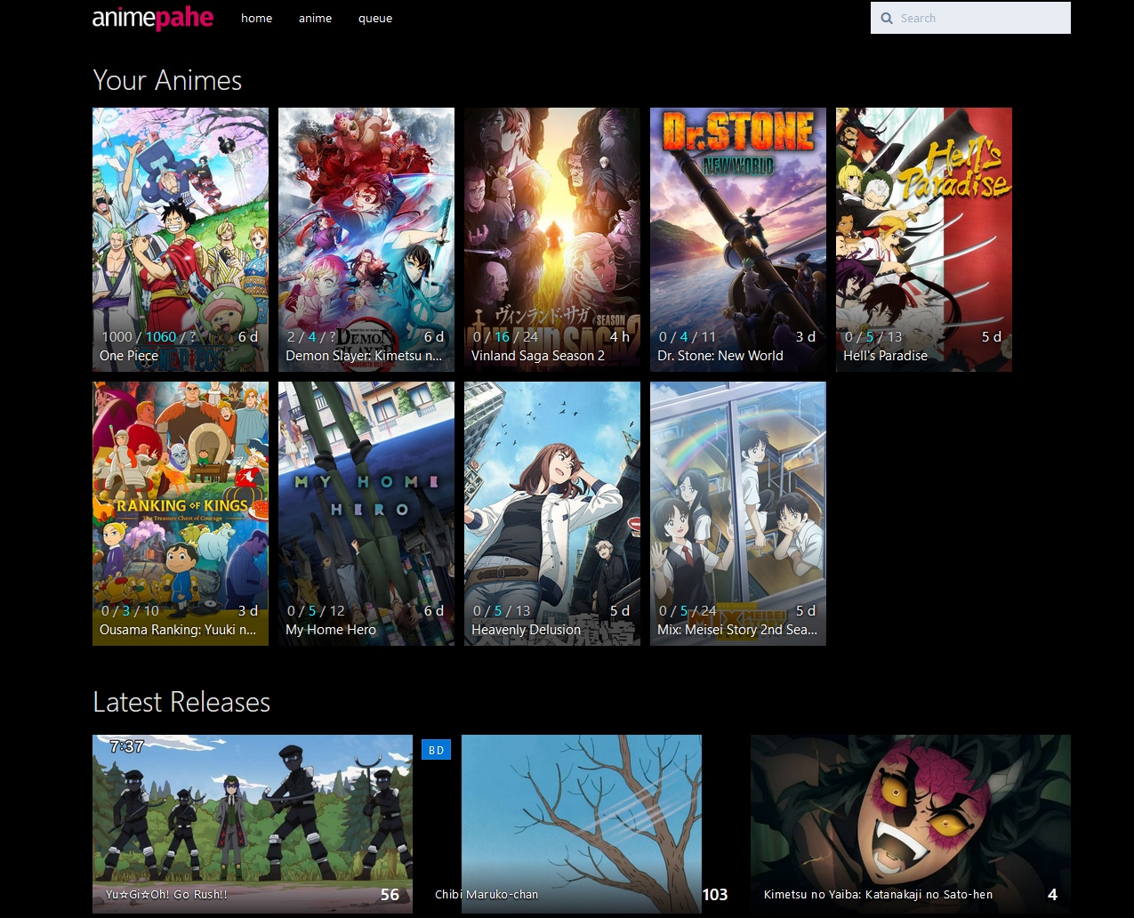The width and height of the screenshot is (1134, 918).
Task: Open My Home Hero anime page
Action: click(x=366, y=498)
